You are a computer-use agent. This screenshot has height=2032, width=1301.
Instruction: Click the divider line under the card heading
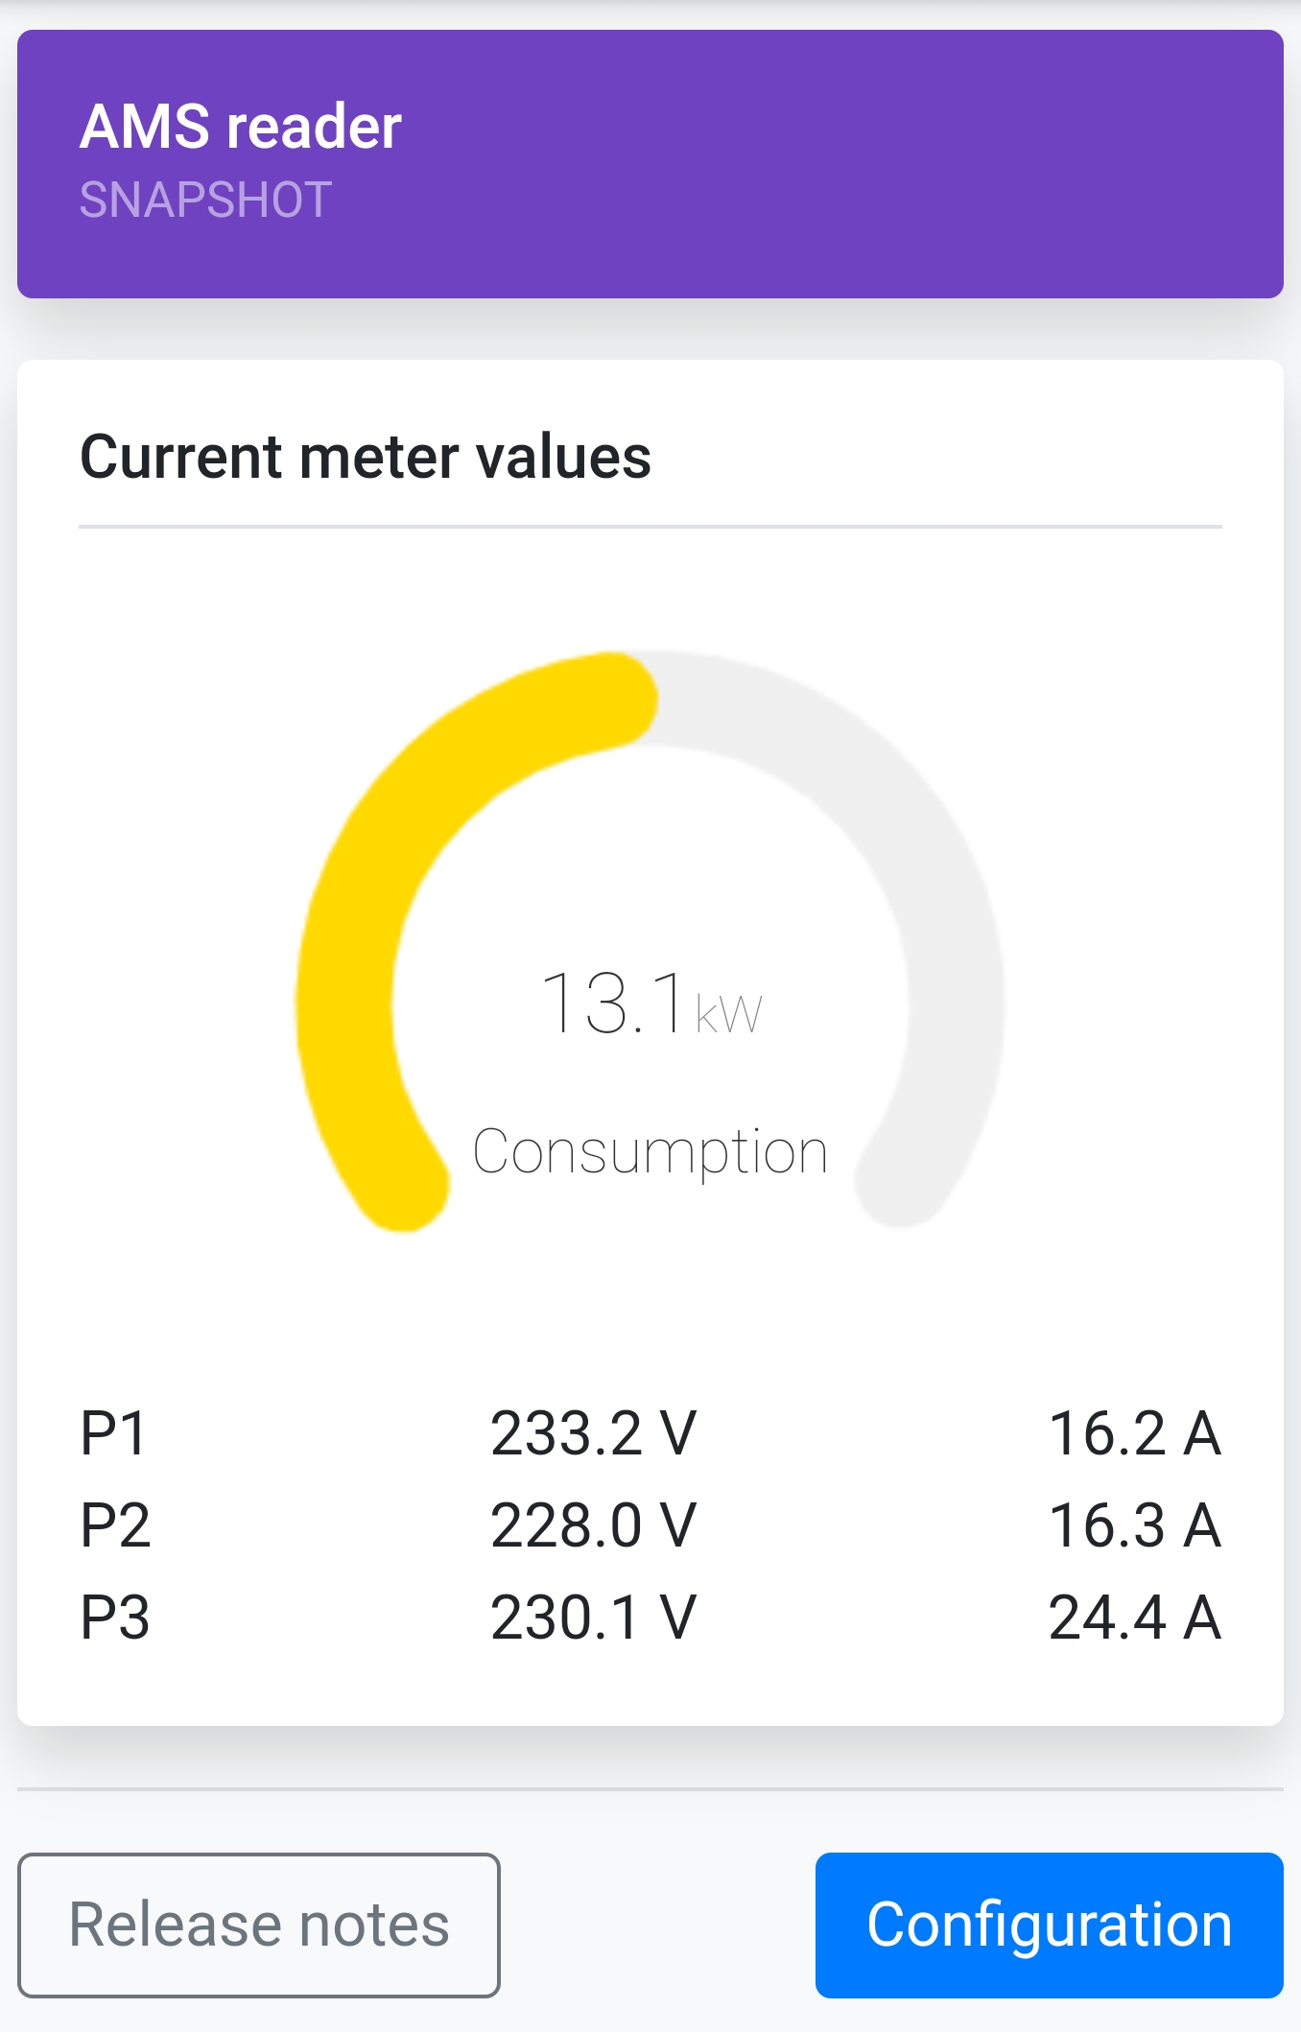tap(650, 527)
